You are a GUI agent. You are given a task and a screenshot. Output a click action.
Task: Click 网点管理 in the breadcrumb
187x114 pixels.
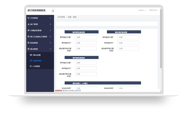61,17
